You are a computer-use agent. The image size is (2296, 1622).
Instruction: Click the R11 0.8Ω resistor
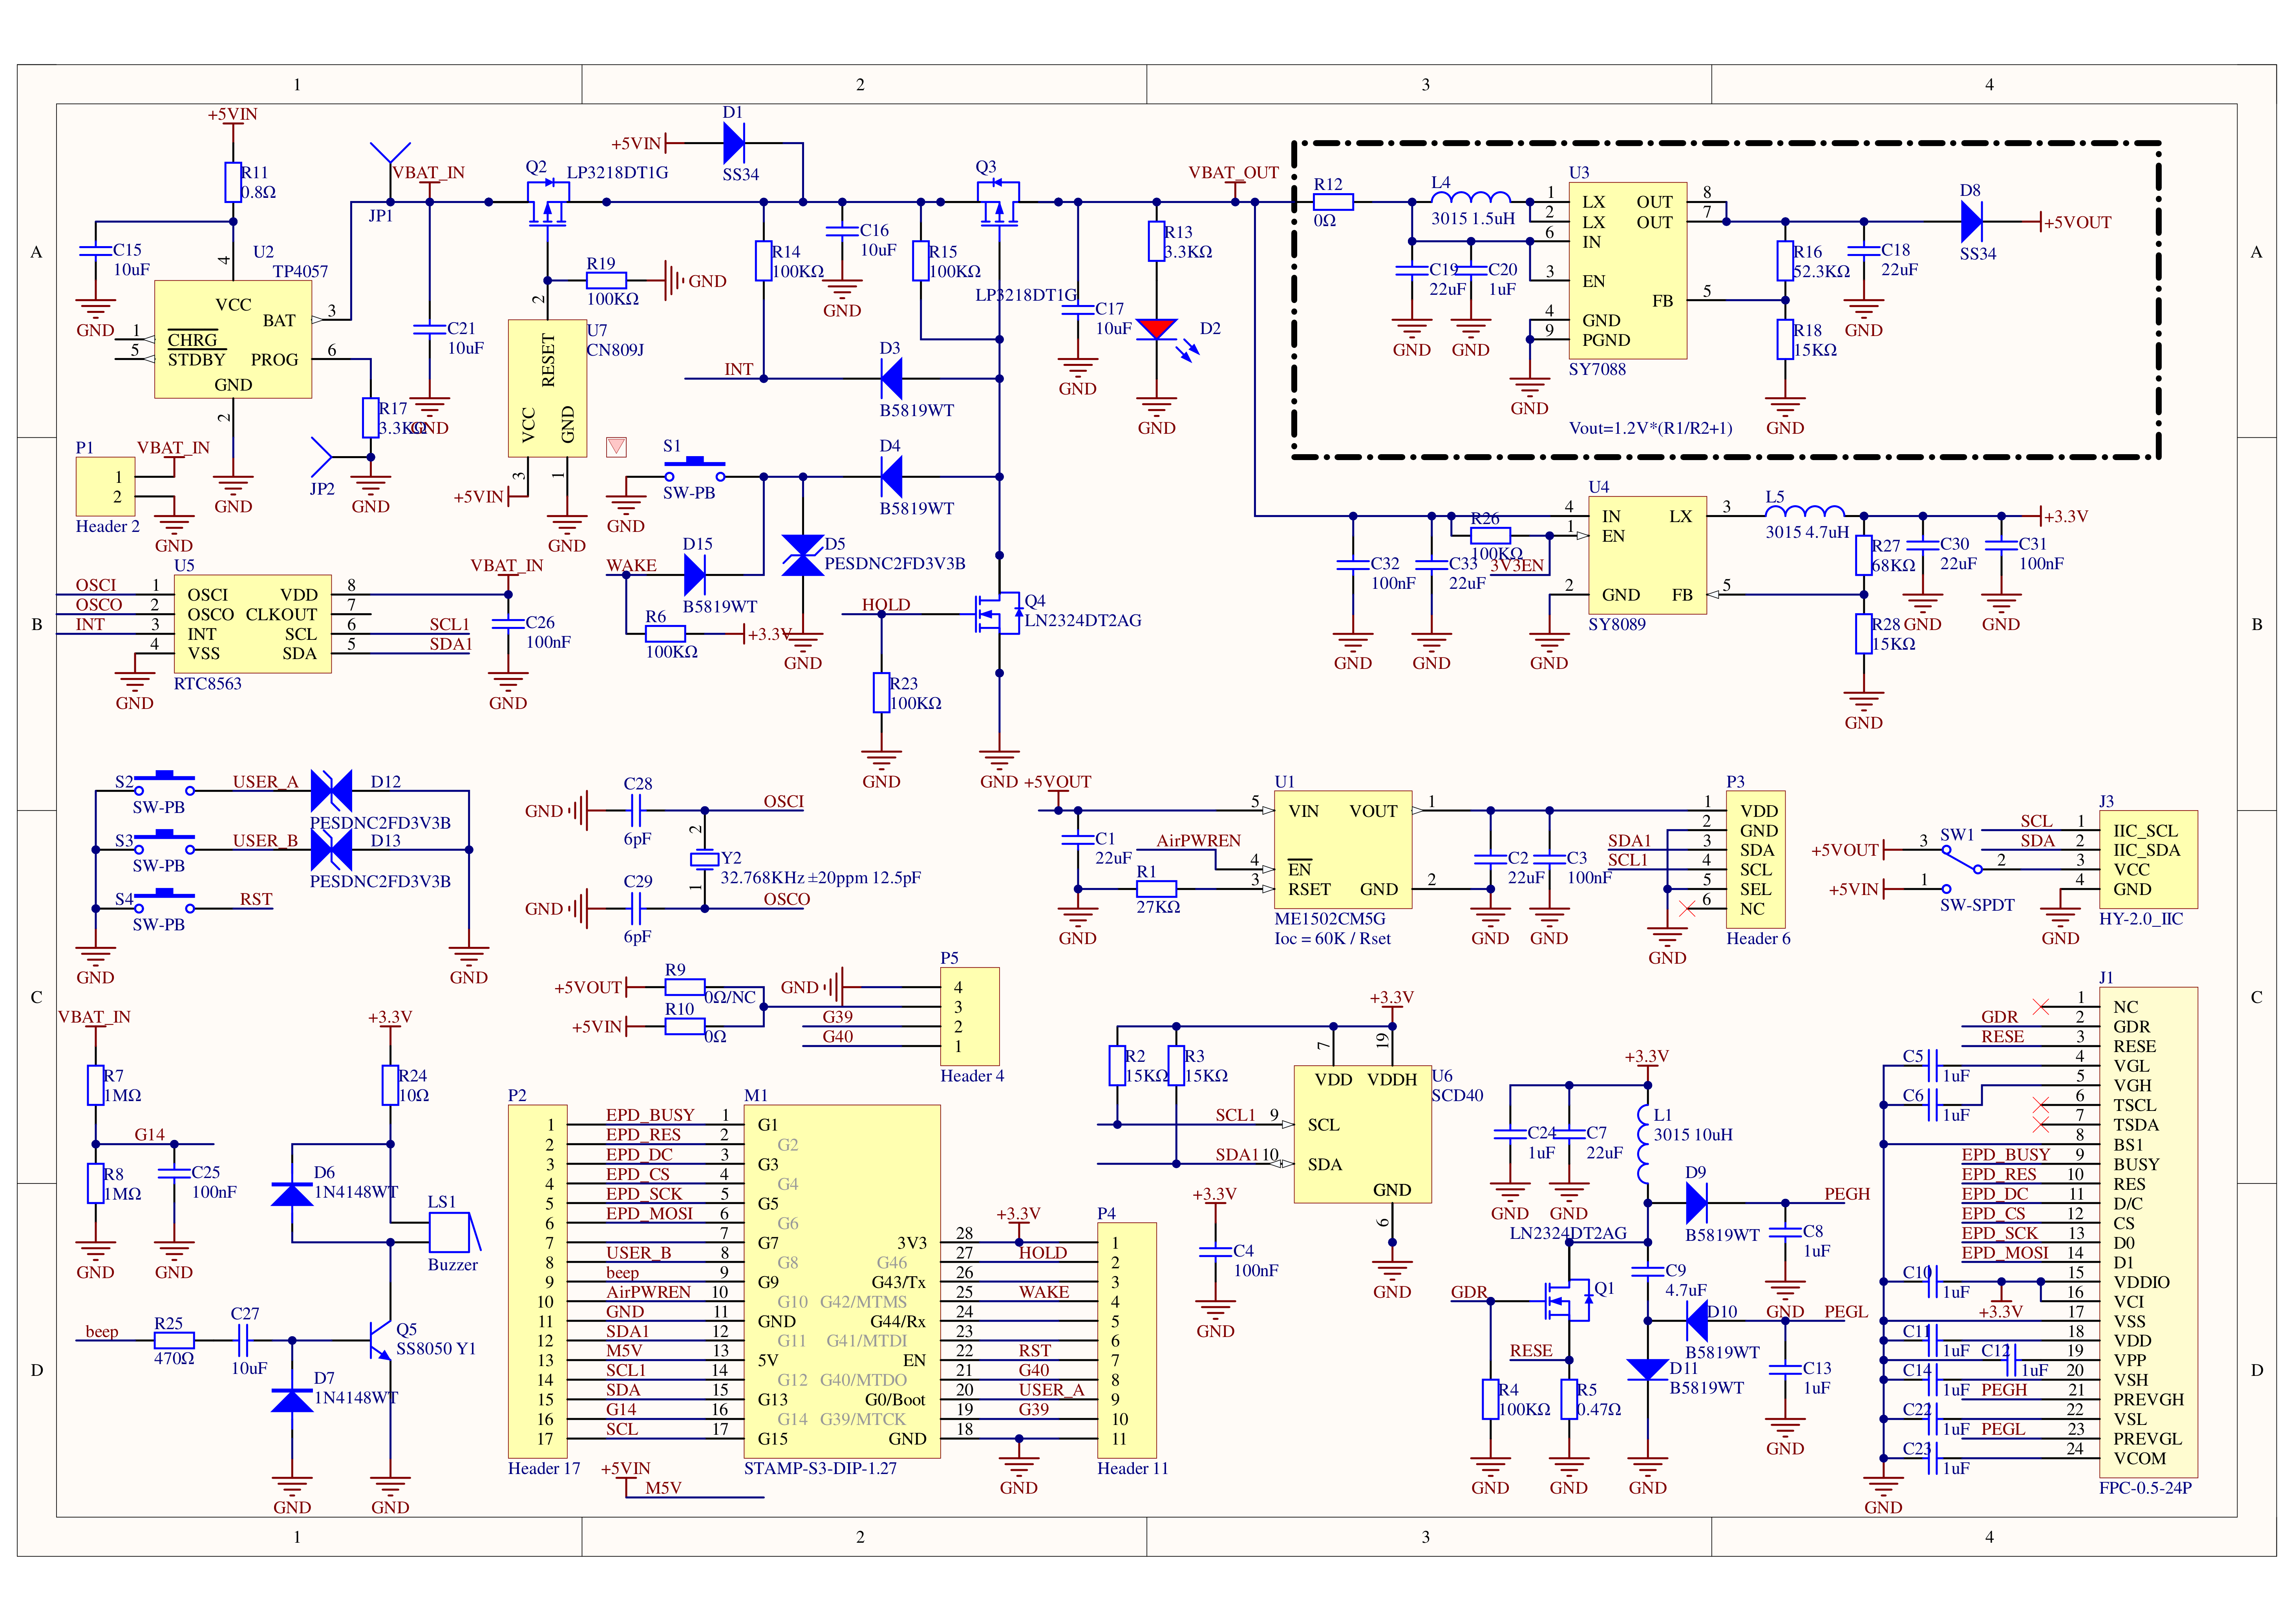pyautogui.click(x=233, y=182)
